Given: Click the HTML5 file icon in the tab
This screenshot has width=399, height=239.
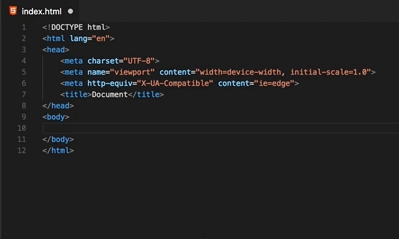Looking at the screenshot, I should (x=13, y=11).
